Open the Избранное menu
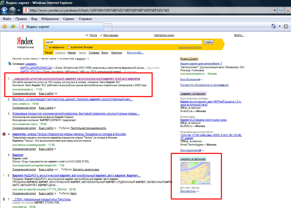 (50, 19)
